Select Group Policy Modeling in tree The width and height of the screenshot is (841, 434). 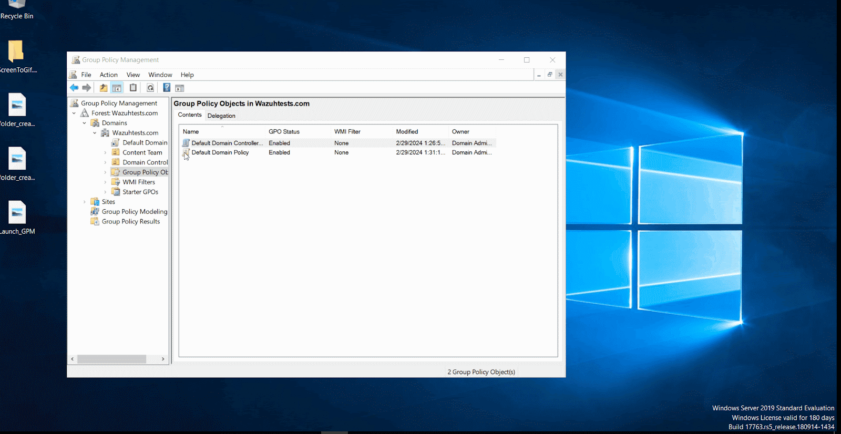click(x=134, y=212)
